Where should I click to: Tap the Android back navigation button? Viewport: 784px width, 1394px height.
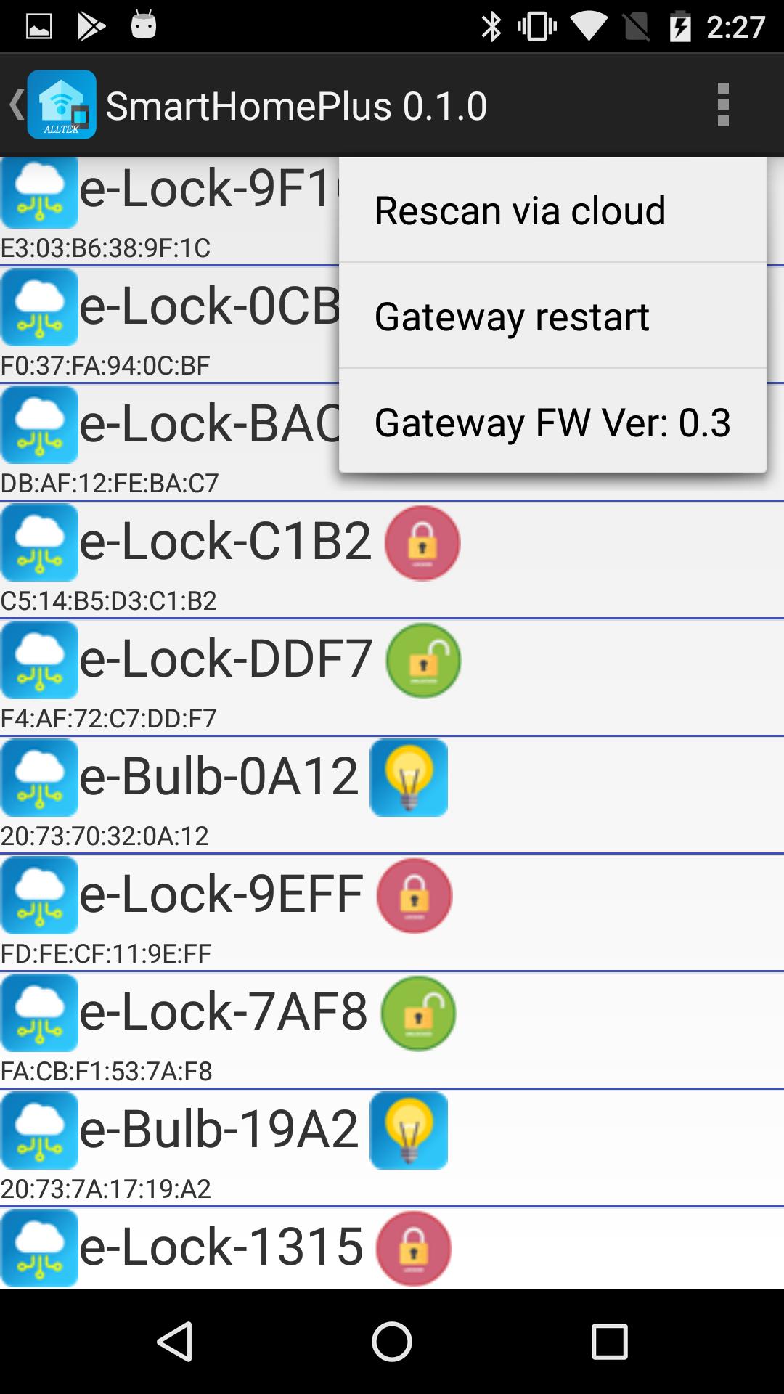pyautogui.click(x=175, y=1341)
